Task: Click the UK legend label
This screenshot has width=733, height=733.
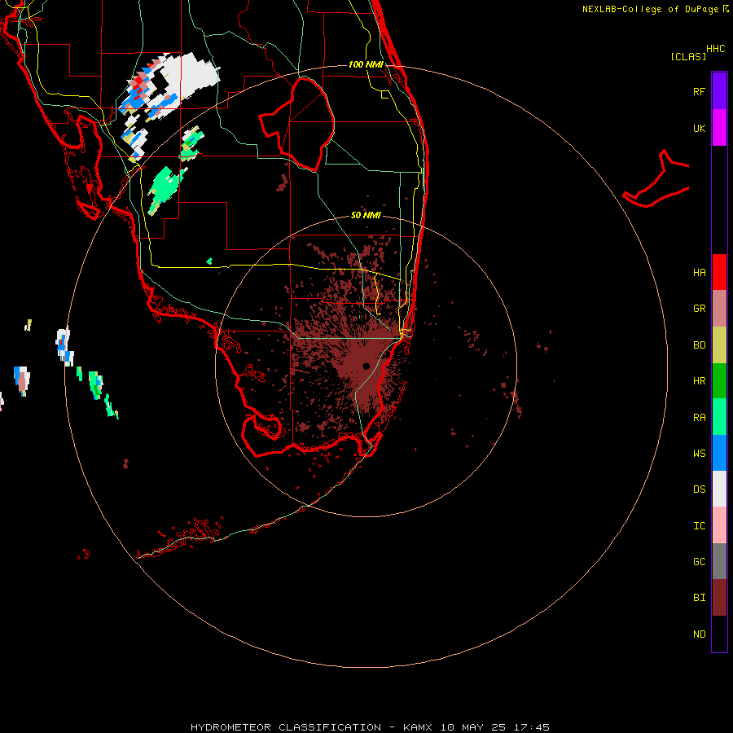Action: [699, 128]
